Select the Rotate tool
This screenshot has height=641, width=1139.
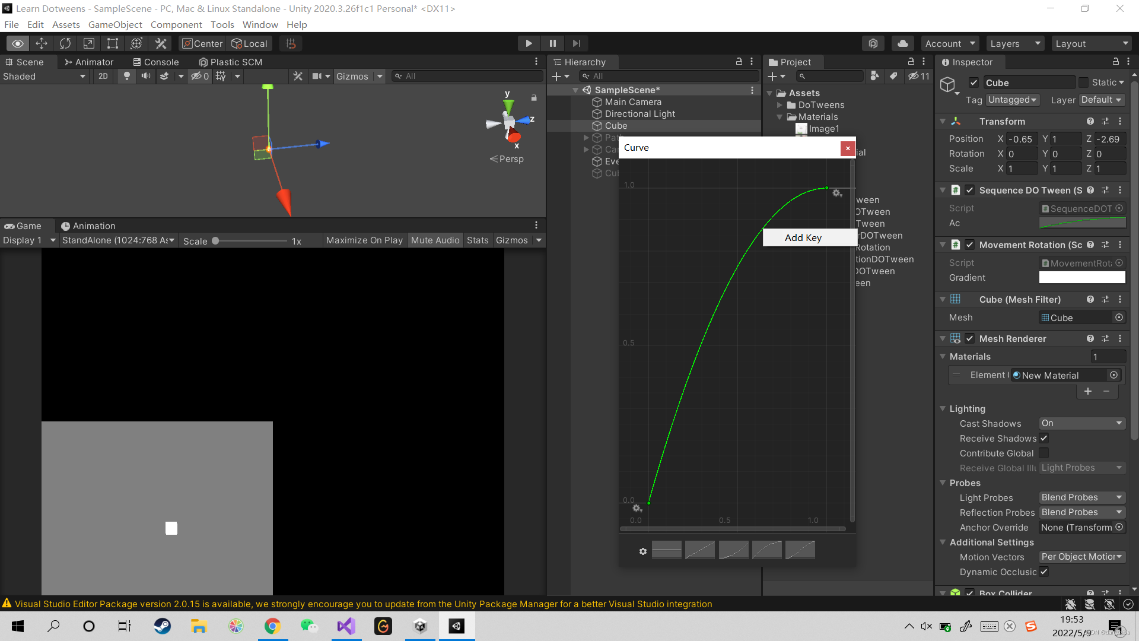click(65, 43)
